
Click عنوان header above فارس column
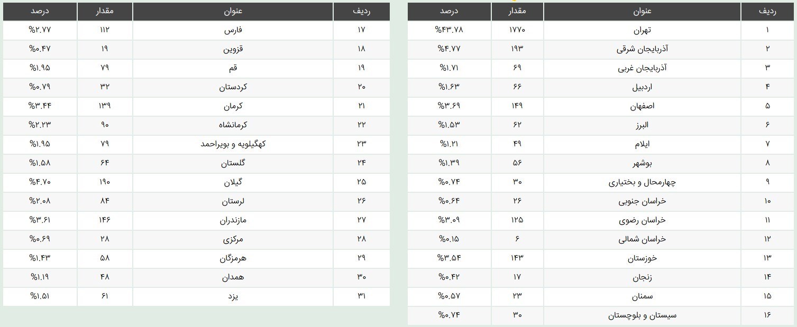[233, 11]
